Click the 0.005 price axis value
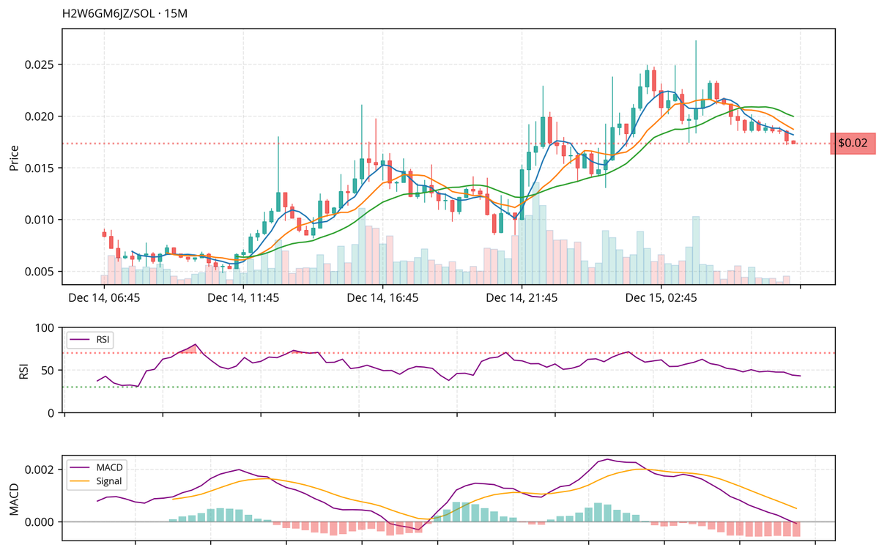Image resolution: width=879 pixels, height=553 pixels. (41, 272)
